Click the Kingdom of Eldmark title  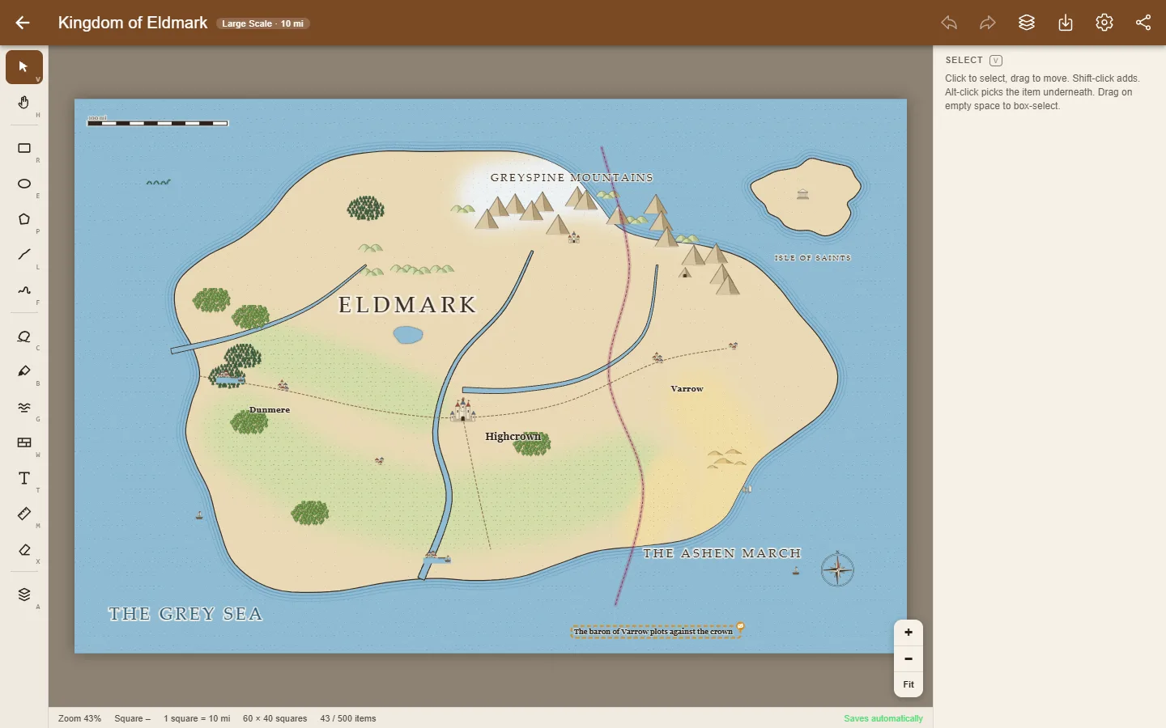tap(133, 23)
